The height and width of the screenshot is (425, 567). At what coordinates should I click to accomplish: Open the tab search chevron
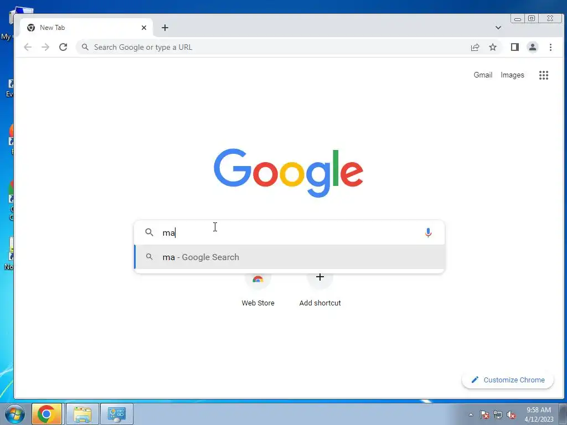[x=498, y=28]
